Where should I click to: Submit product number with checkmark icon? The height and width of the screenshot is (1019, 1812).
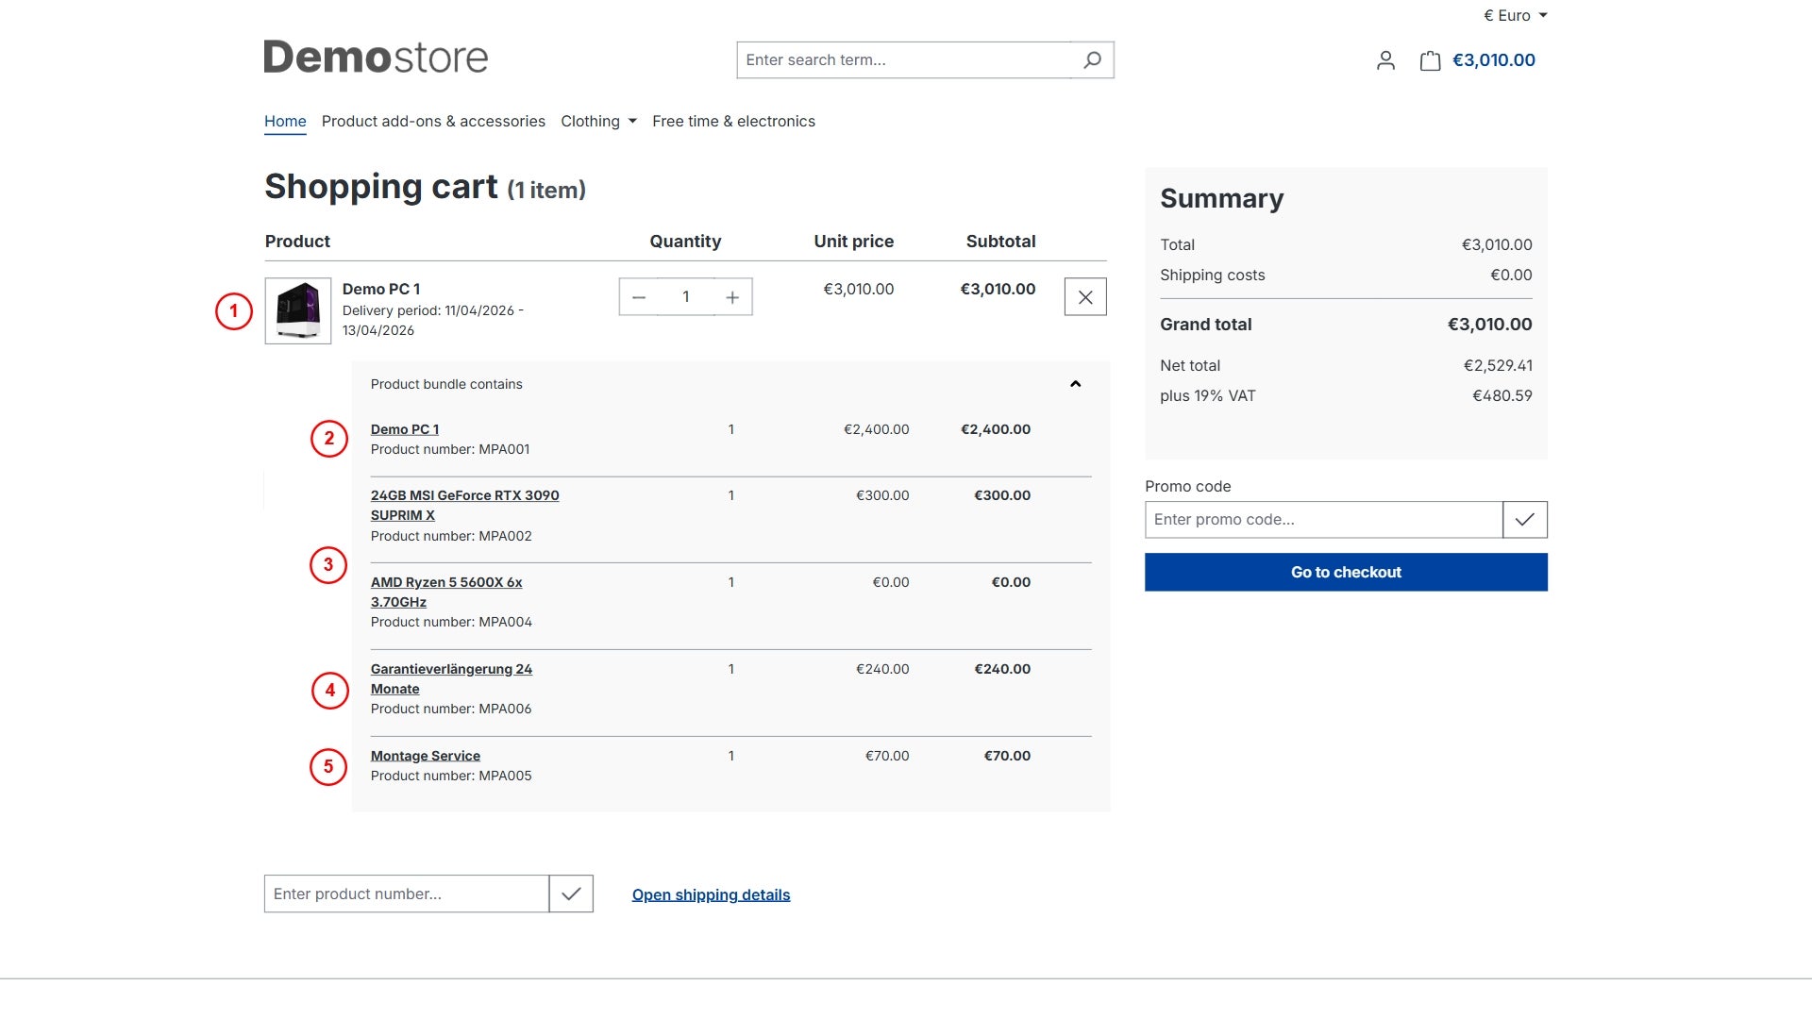point(571,894)
